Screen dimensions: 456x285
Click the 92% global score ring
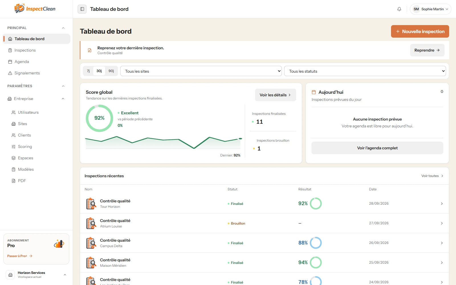click(x=99, y=118)
